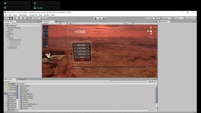Viewport: 201px width, 113px height.
Task: Switch to the Game tab
Action: pos(59,22)
